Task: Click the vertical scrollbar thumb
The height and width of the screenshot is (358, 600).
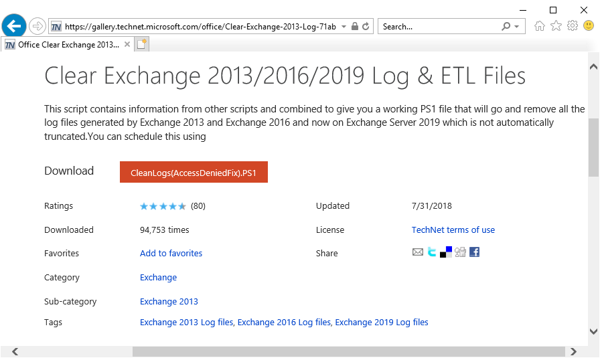Action: click(593, 148)
